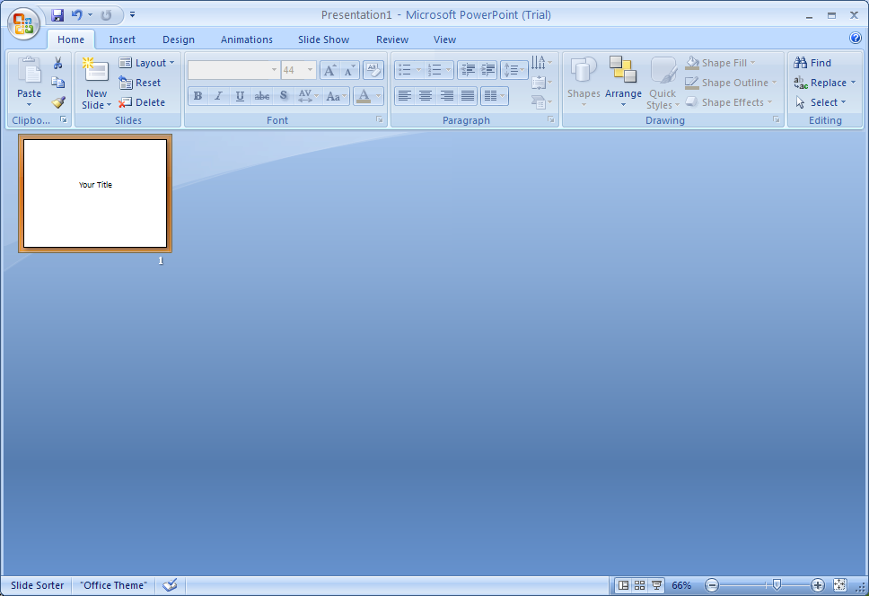Activate the Format Painter brush
The image size is (869, 596).
click(x=58, y=102)
